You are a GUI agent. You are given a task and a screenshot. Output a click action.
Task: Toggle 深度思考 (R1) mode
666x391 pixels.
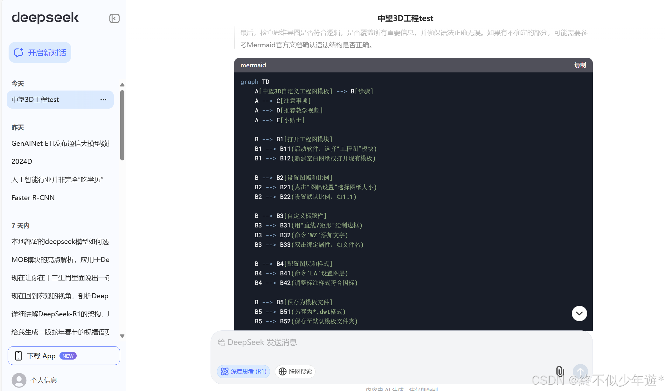(244, 371)
